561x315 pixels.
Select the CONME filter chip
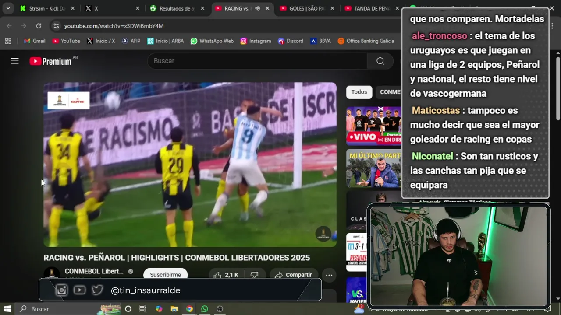389,92
